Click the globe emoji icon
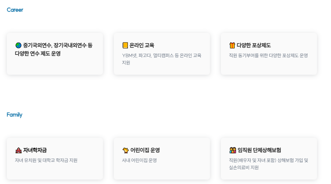The height and width of the screenshot is (184, 331). point(19,45)
